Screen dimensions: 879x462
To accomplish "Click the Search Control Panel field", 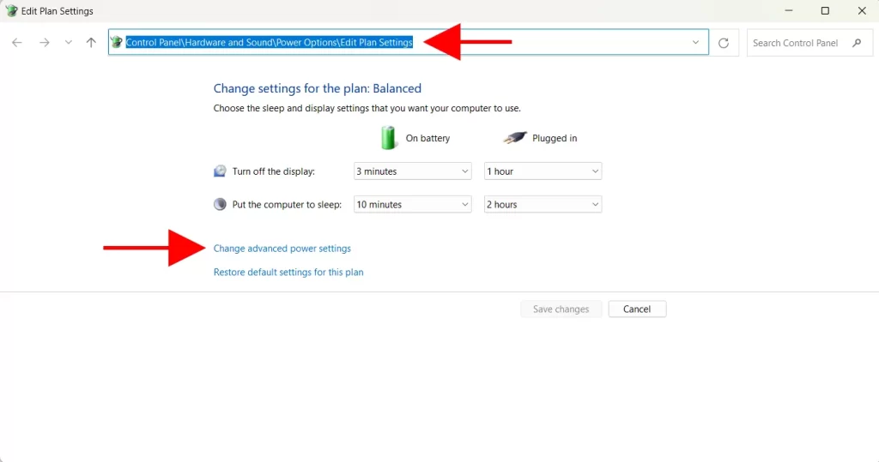I will [809, 43].
